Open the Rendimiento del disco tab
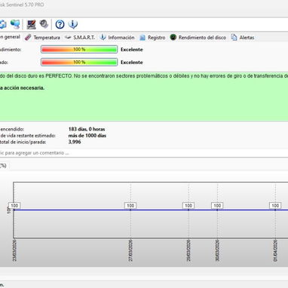This screenshot has width=288, height=288. coord(202,38)
